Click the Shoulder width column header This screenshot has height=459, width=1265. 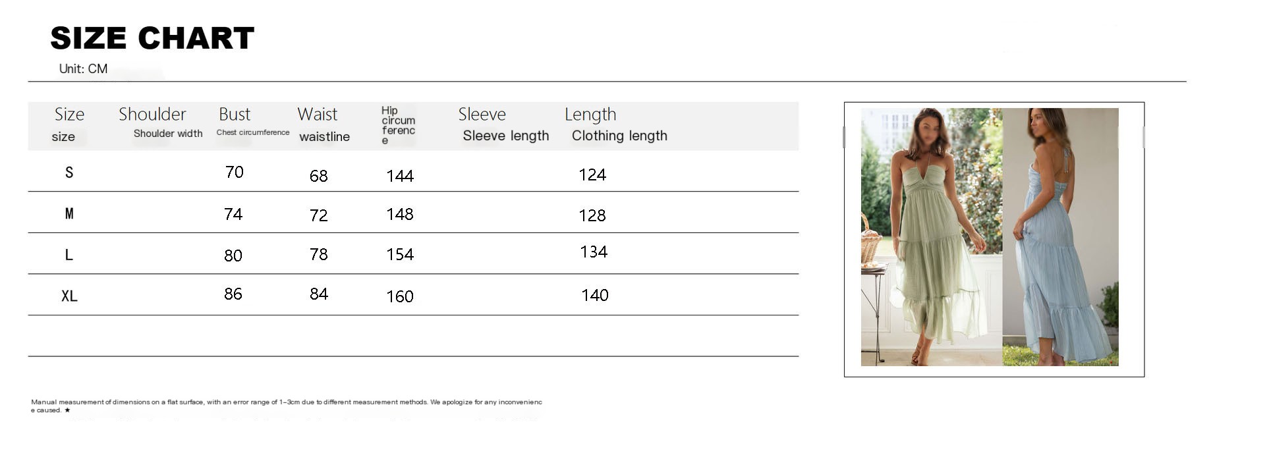[160, 122]
